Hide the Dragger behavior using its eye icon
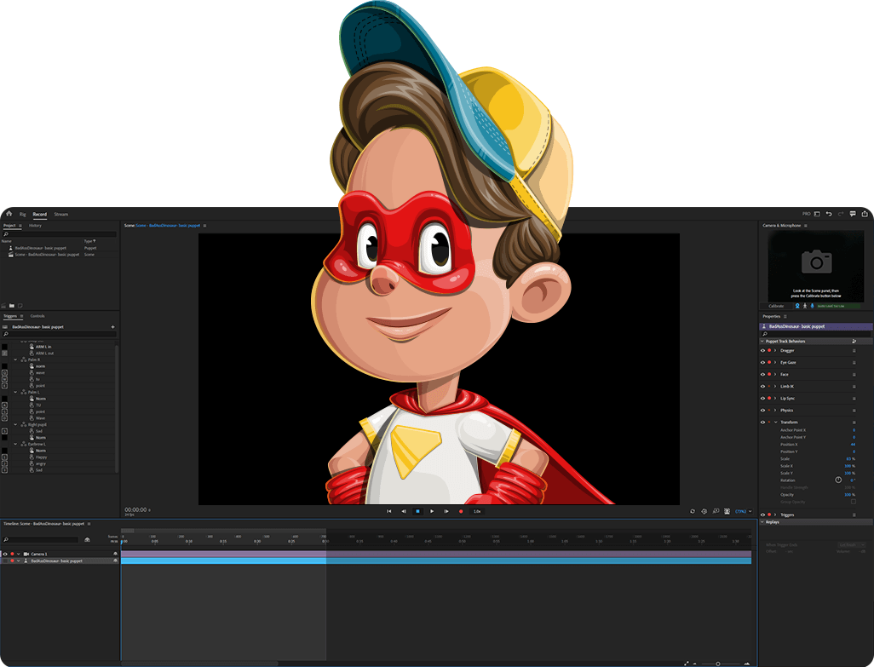874x667 pixels. coord(763,350)
